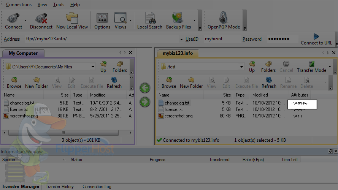Click the right transfer arrow
The height and width of the screenshot is (190, 338).
coord(145,102)
